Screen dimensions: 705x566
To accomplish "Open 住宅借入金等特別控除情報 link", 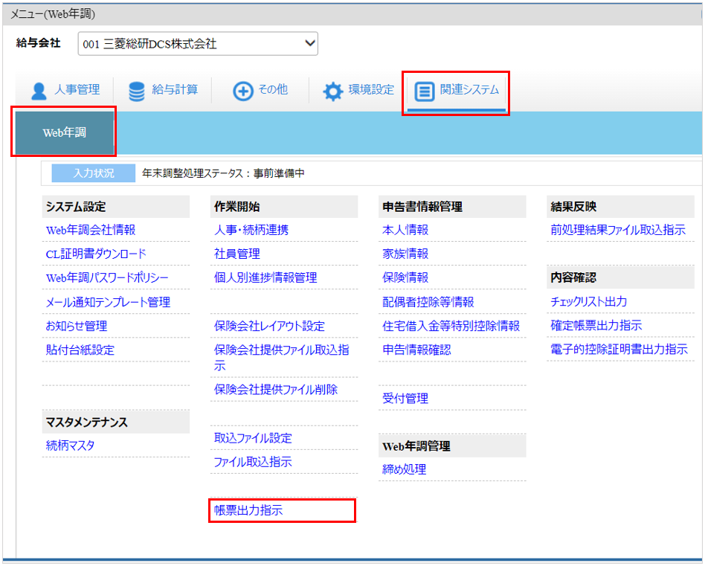I will (451, 326).
